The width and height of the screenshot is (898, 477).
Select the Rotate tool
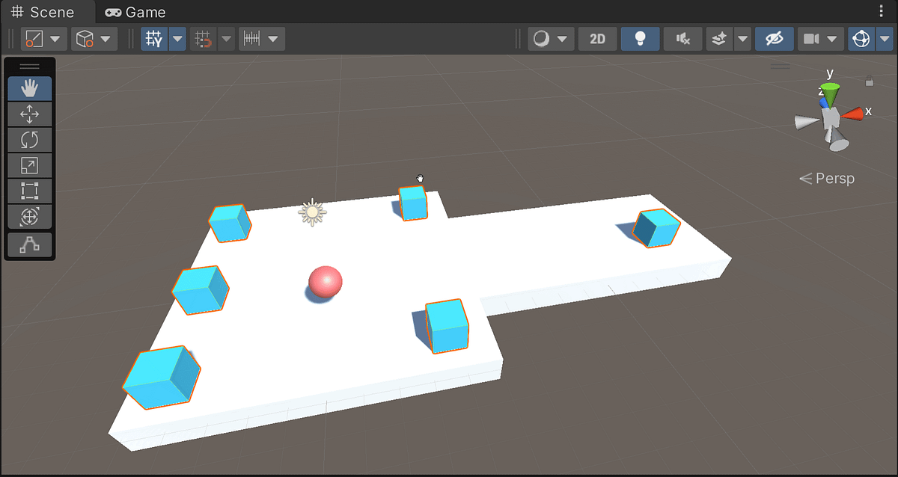29,139
